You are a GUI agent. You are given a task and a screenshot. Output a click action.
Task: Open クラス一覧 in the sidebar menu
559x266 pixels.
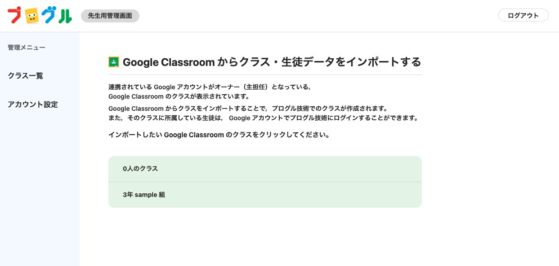coord(26,76)
